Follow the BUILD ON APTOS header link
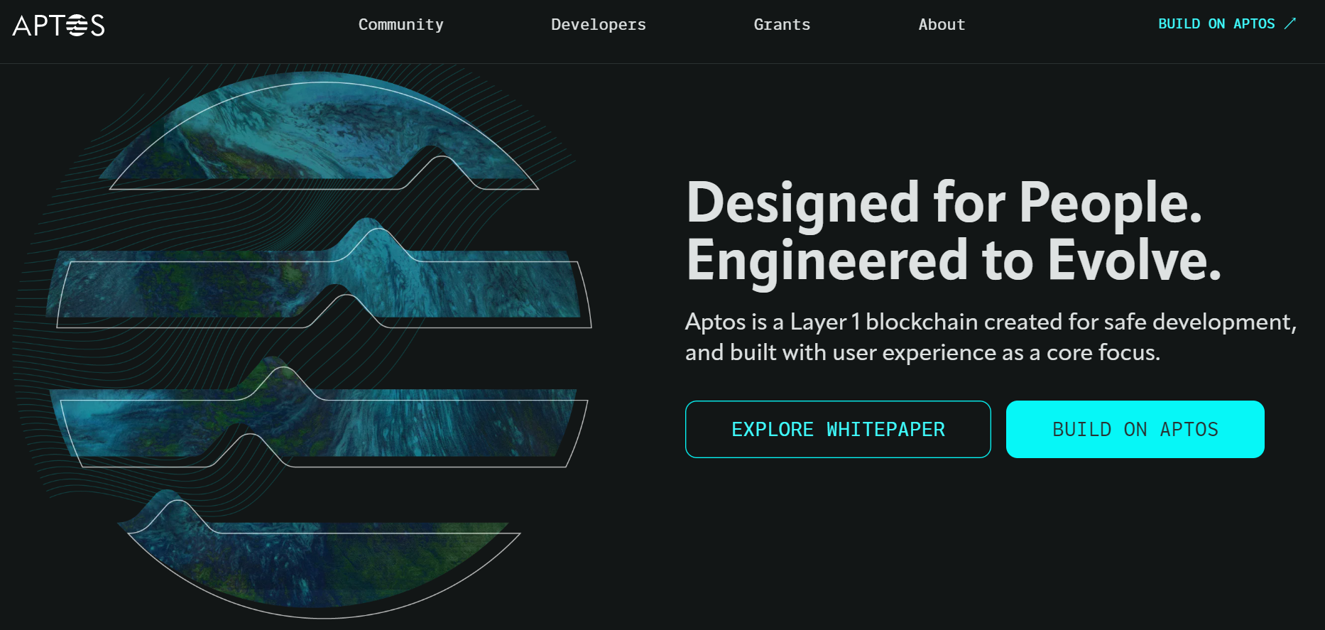The height and width of the screenshot is (630, 1325). point(1216,23)
